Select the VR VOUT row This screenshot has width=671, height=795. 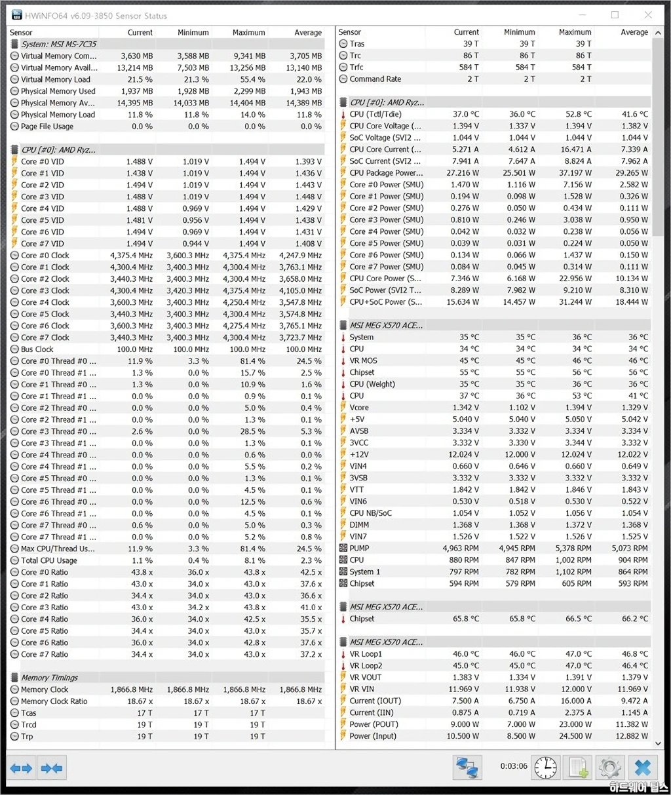tap(495, 677)
